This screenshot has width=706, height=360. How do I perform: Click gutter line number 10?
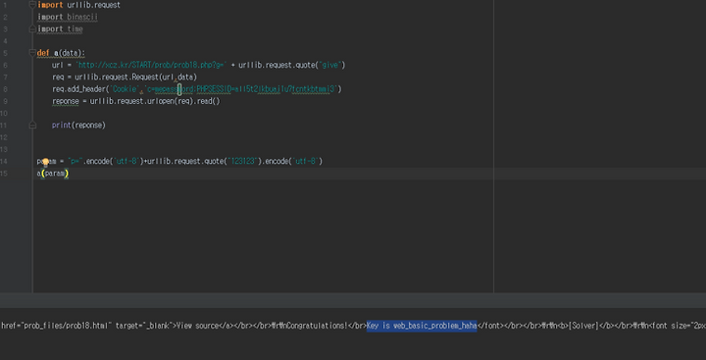(x=5, y=113)
